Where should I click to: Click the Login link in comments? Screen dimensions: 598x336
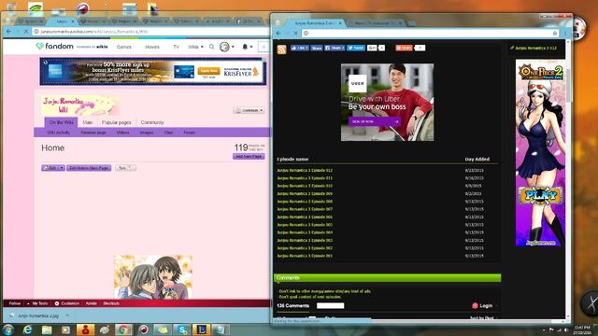click(x=482, y=305)
